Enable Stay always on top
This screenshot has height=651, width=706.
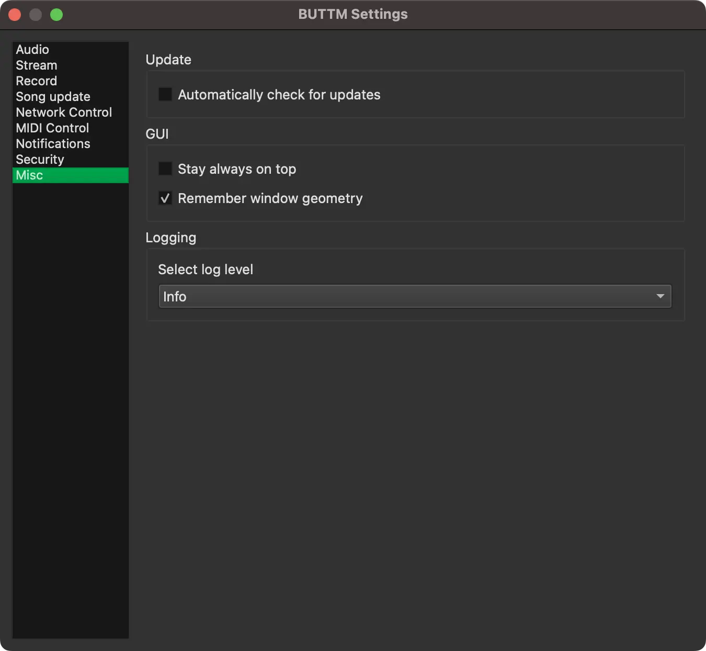165,169
